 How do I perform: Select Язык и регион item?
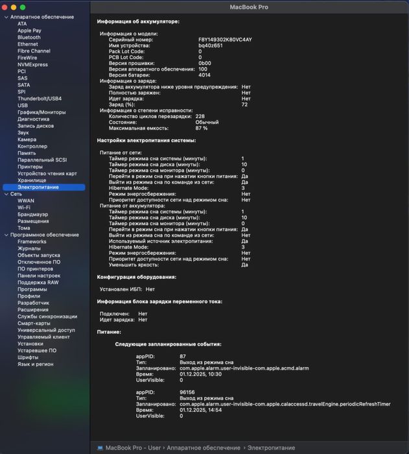(35, 364)
